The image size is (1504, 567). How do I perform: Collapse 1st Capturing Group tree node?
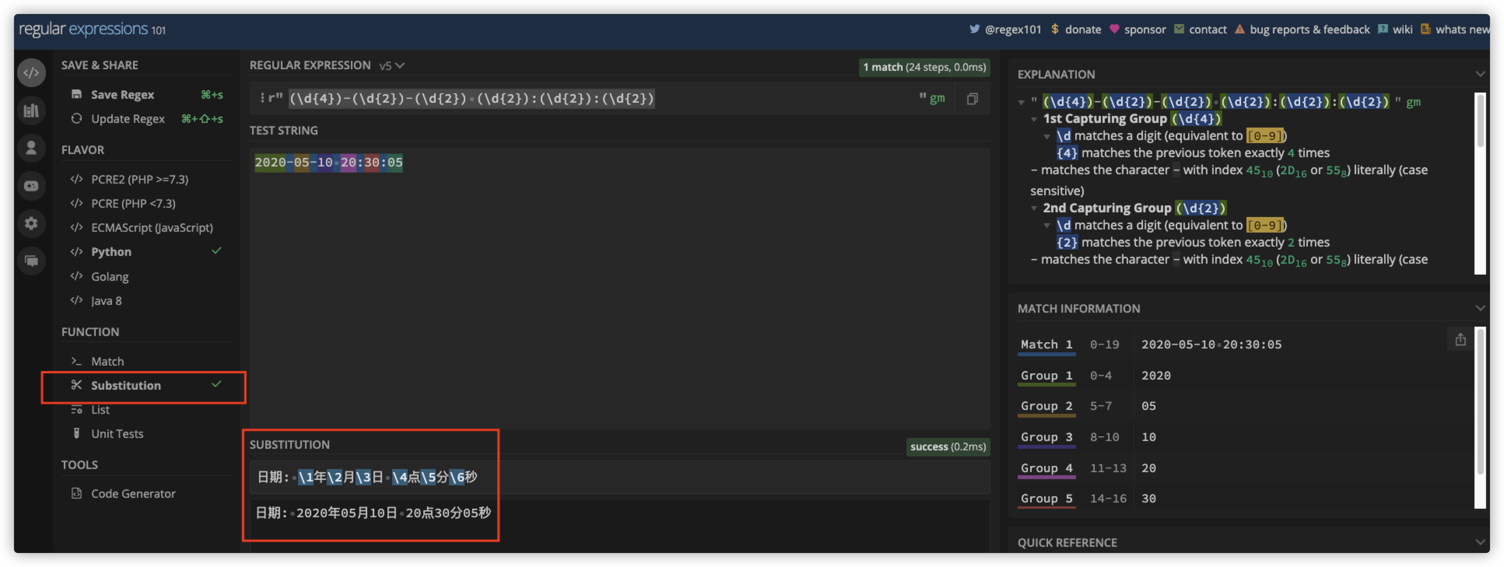(1034, 119)
